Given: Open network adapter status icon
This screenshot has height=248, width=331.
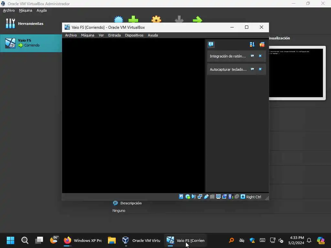Looking at the screenshot, I should tap(200, 197).
